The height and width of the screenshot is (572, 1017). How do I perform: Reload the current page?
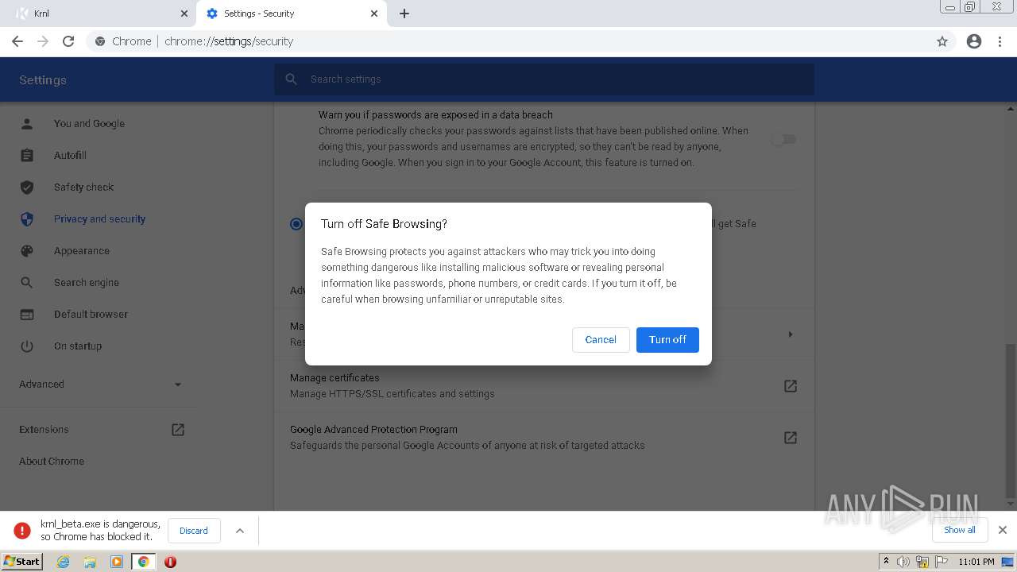point(68,41)
